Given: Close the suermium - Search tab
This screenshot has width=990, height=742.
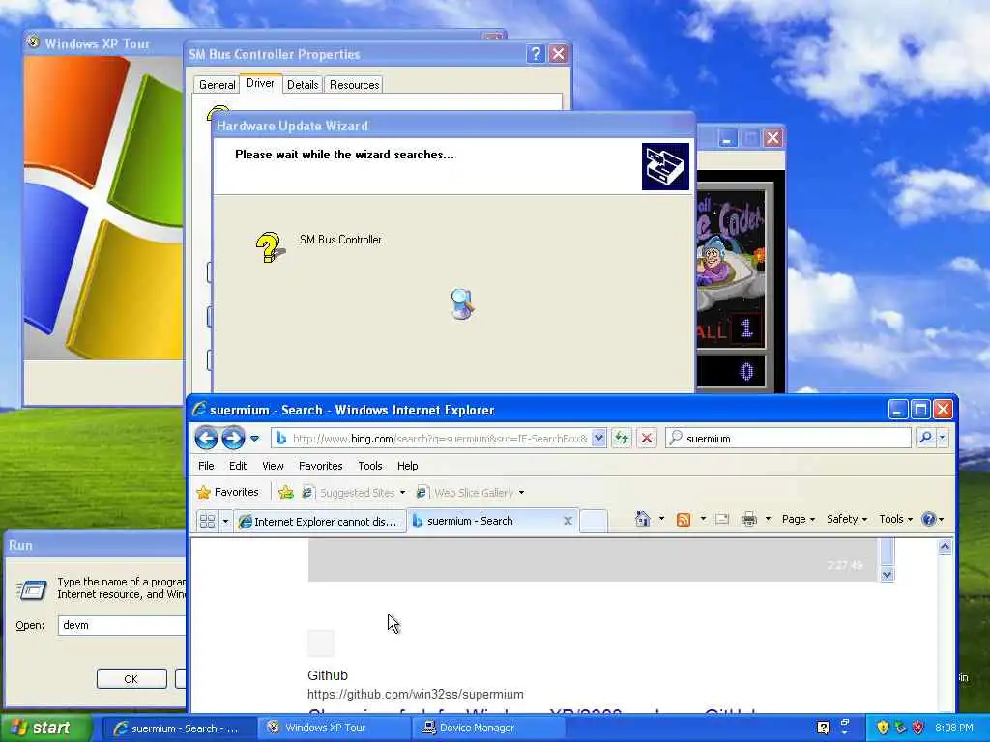Looking at the screenshot, I should (568, 521).
